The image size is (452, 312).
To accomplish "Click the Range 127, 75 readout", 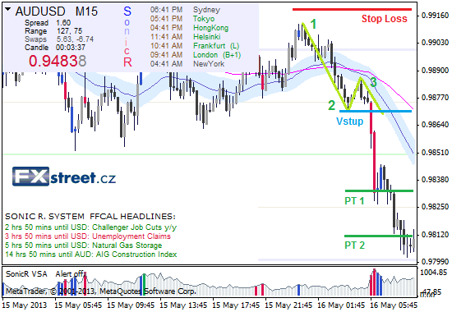I will [x=53, y=31].
